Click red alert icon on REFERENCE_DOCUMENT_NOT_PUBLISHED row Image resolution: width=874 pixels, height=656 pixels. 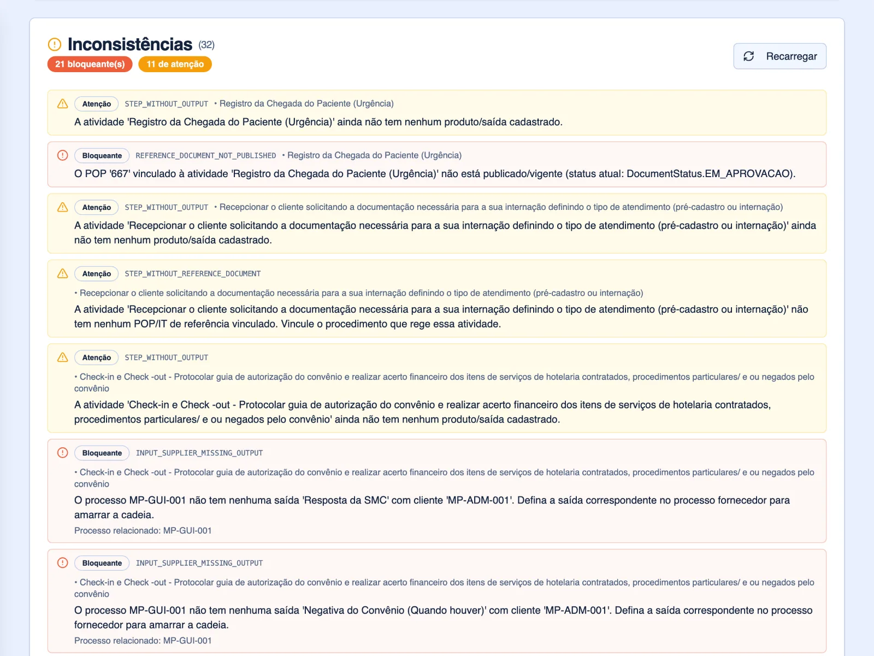[63, 155]
